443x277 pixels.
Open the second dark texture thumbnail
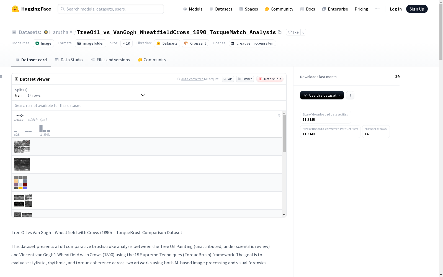click(x=22, y=165)
